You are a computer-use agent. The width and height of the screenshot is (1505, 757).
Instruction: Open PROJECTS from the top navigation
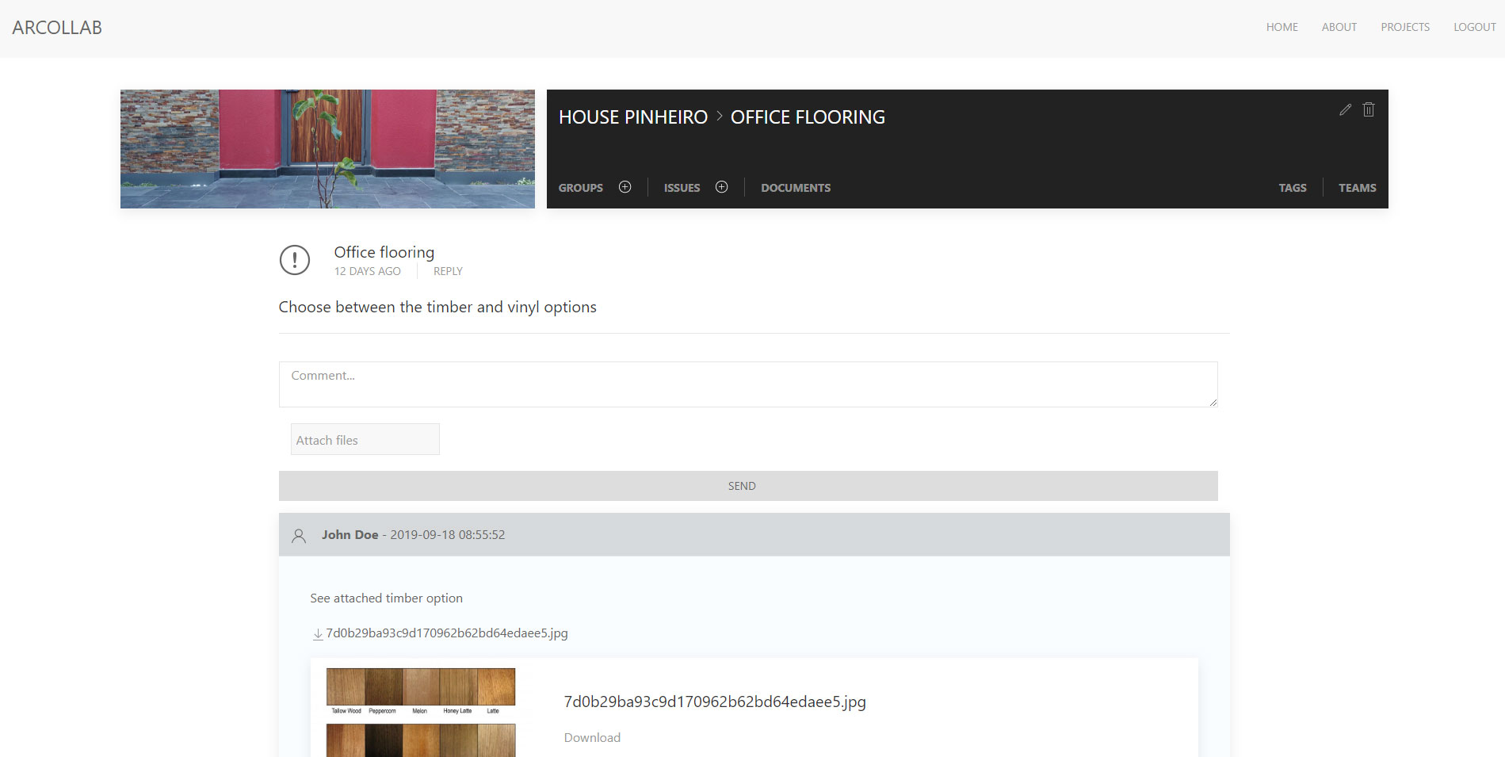click(1405, 27)
